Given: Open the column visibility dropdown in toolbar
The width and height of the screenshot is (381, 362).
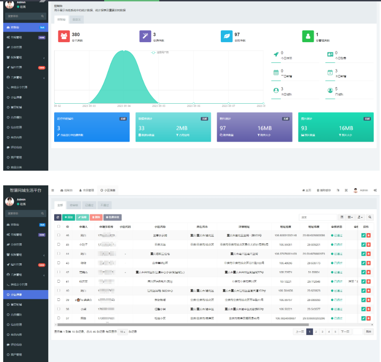Looking at the screenshot, I should [350, 217].
